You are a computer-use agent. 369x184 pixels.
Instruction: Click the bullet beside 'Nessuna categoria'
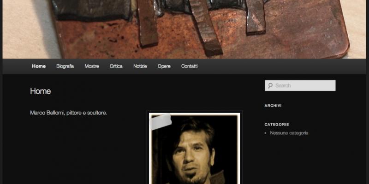point(266,133)
